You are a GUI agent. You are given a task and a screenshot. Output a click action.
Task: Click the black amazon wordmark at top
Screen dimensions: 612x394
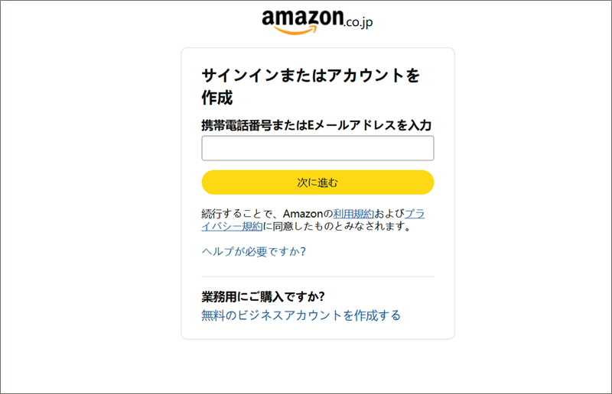301,18
